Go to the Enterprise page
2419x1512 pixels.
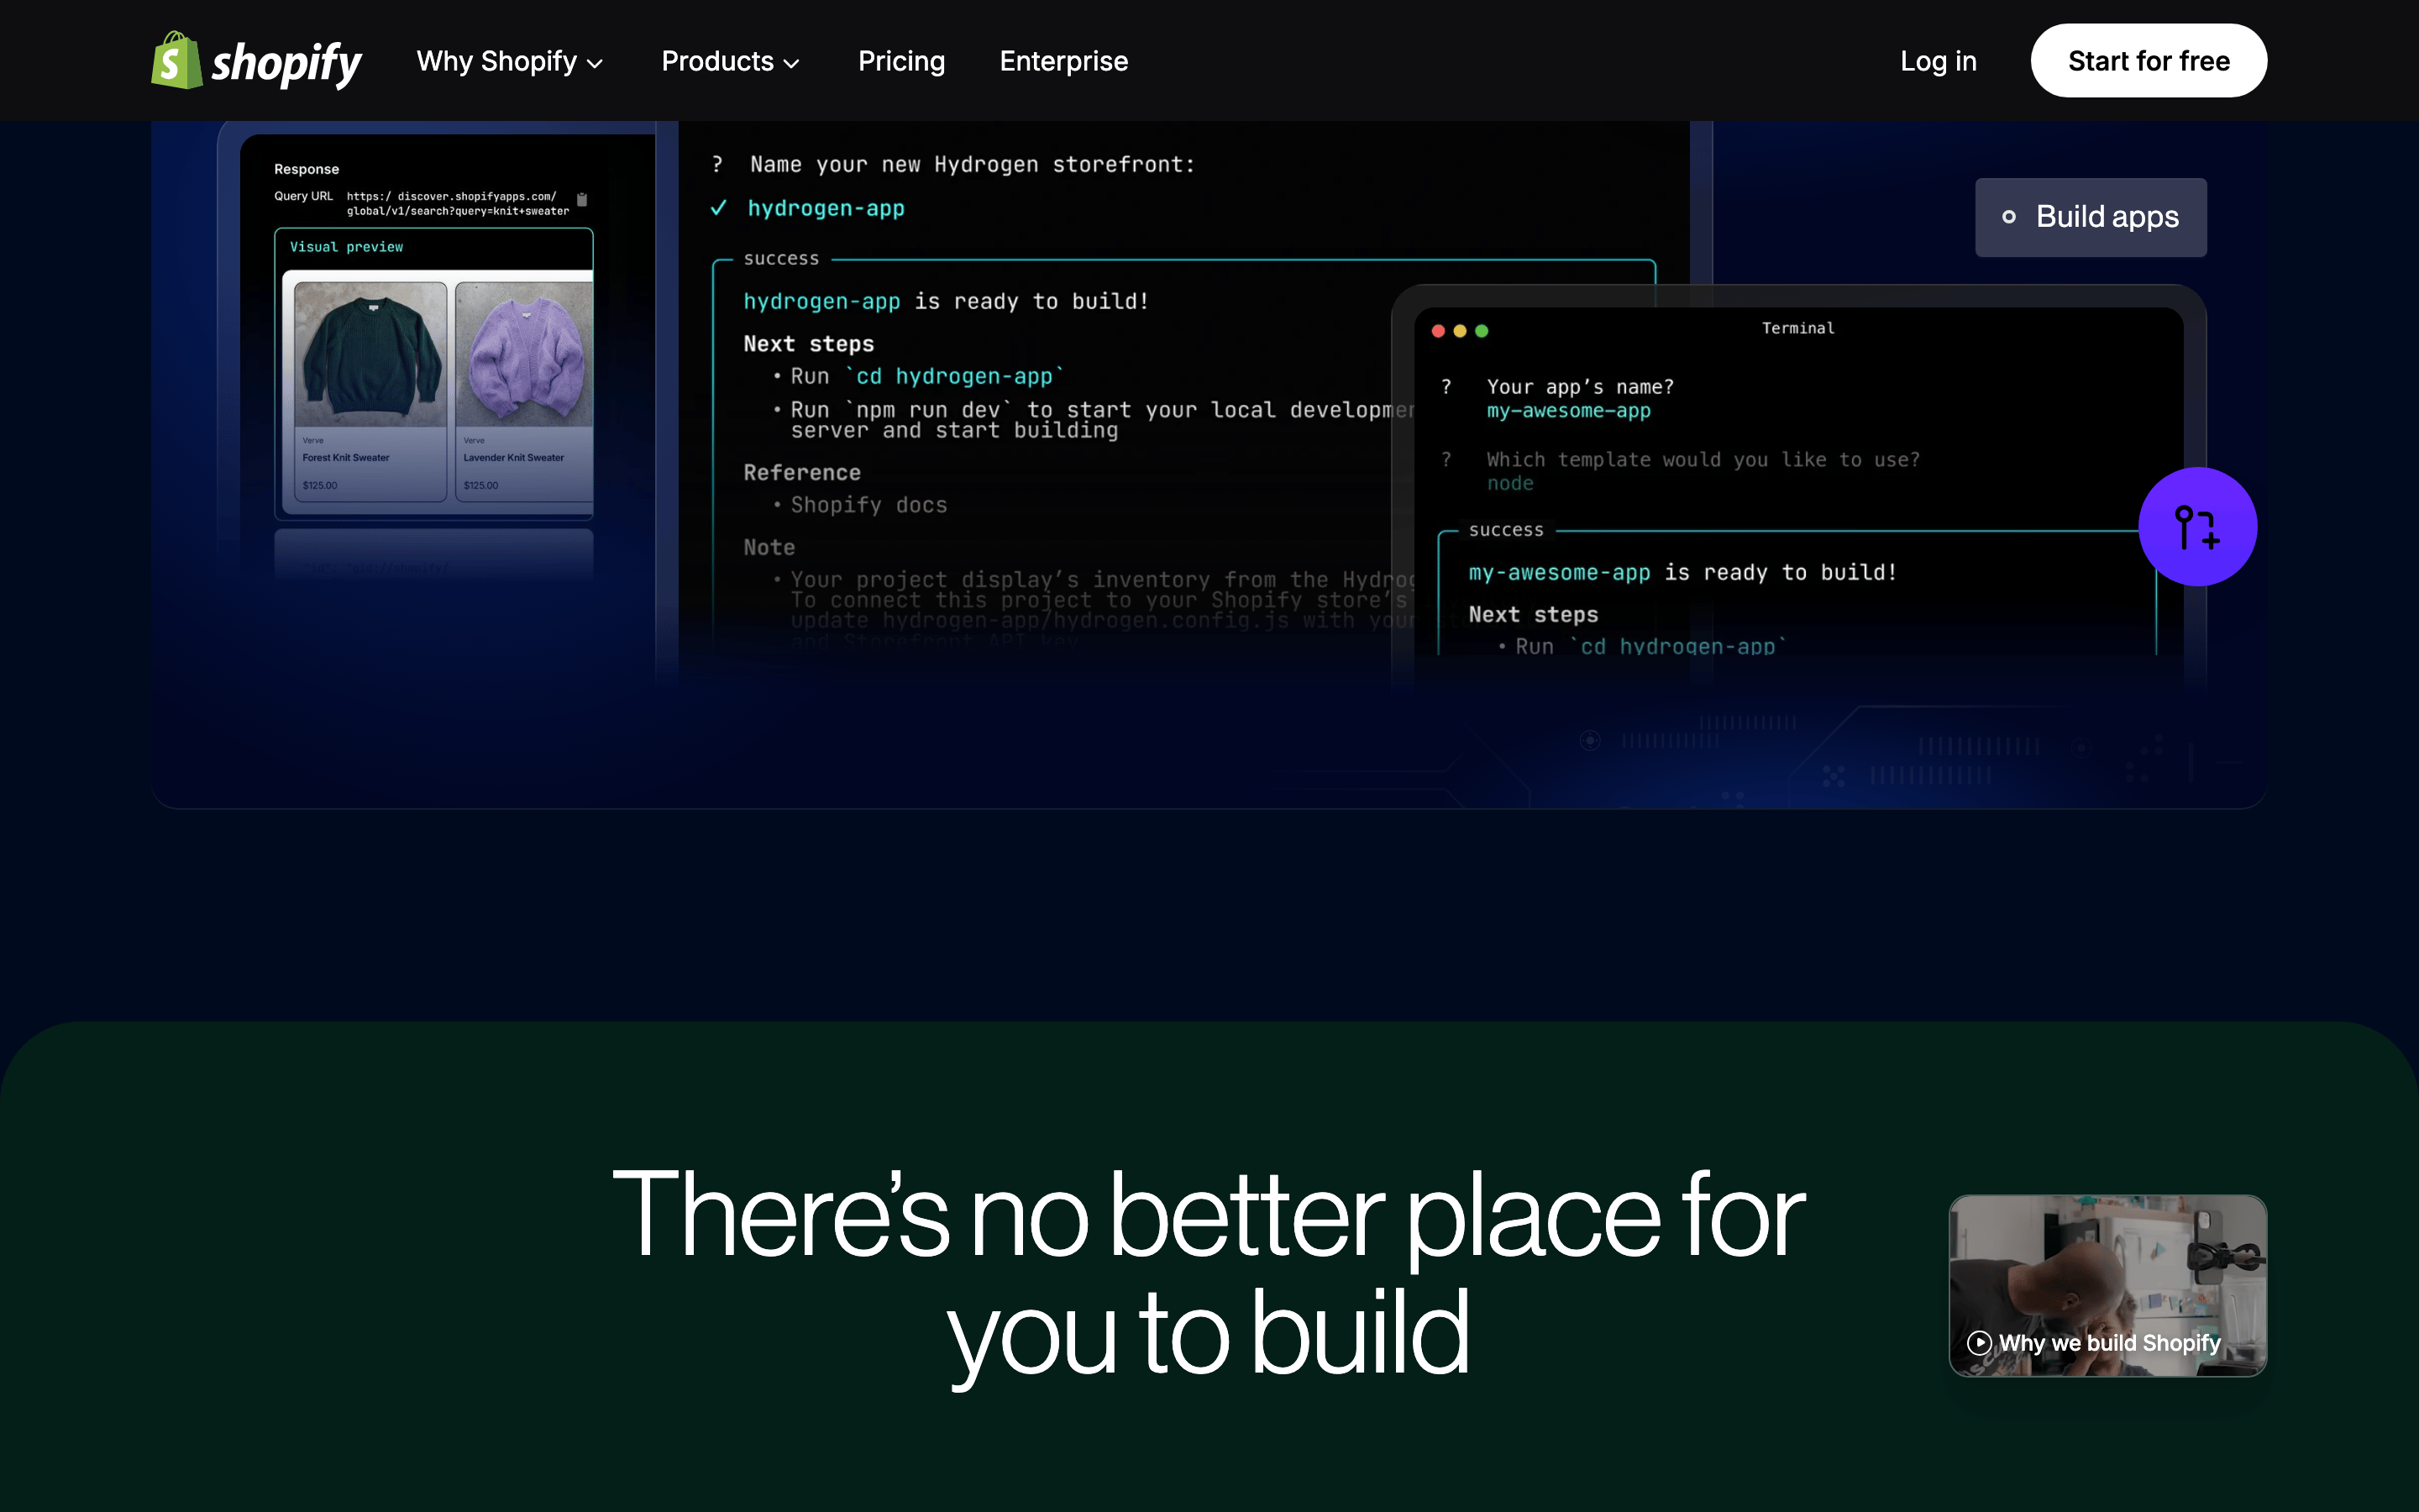pos(1063,61)
